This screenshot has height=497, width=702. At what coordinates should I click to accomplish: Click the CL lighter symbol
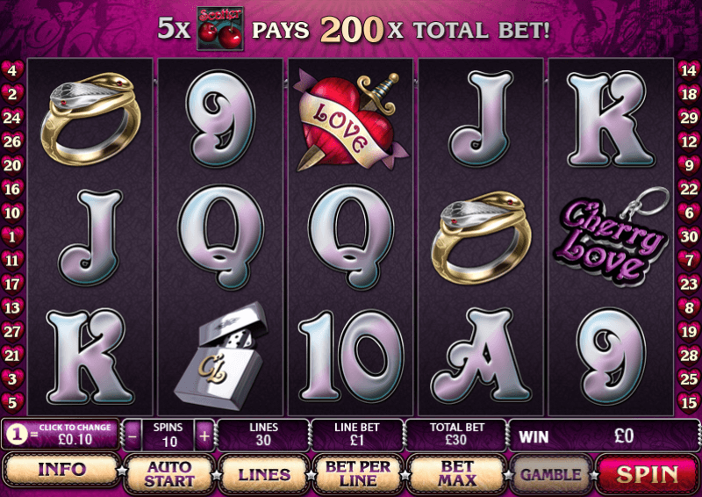[221, 356]
